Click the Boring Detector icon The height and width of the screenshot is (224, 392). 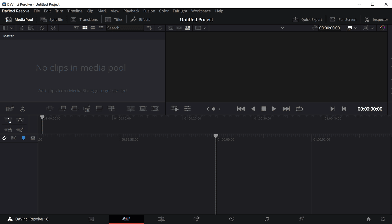10,109
